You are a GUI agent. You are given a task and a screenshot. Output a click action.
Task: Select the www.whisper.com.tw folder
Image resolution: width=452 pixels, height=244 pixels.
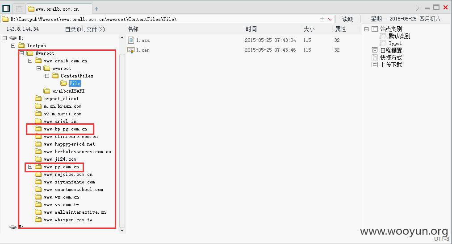click(68, 220)
